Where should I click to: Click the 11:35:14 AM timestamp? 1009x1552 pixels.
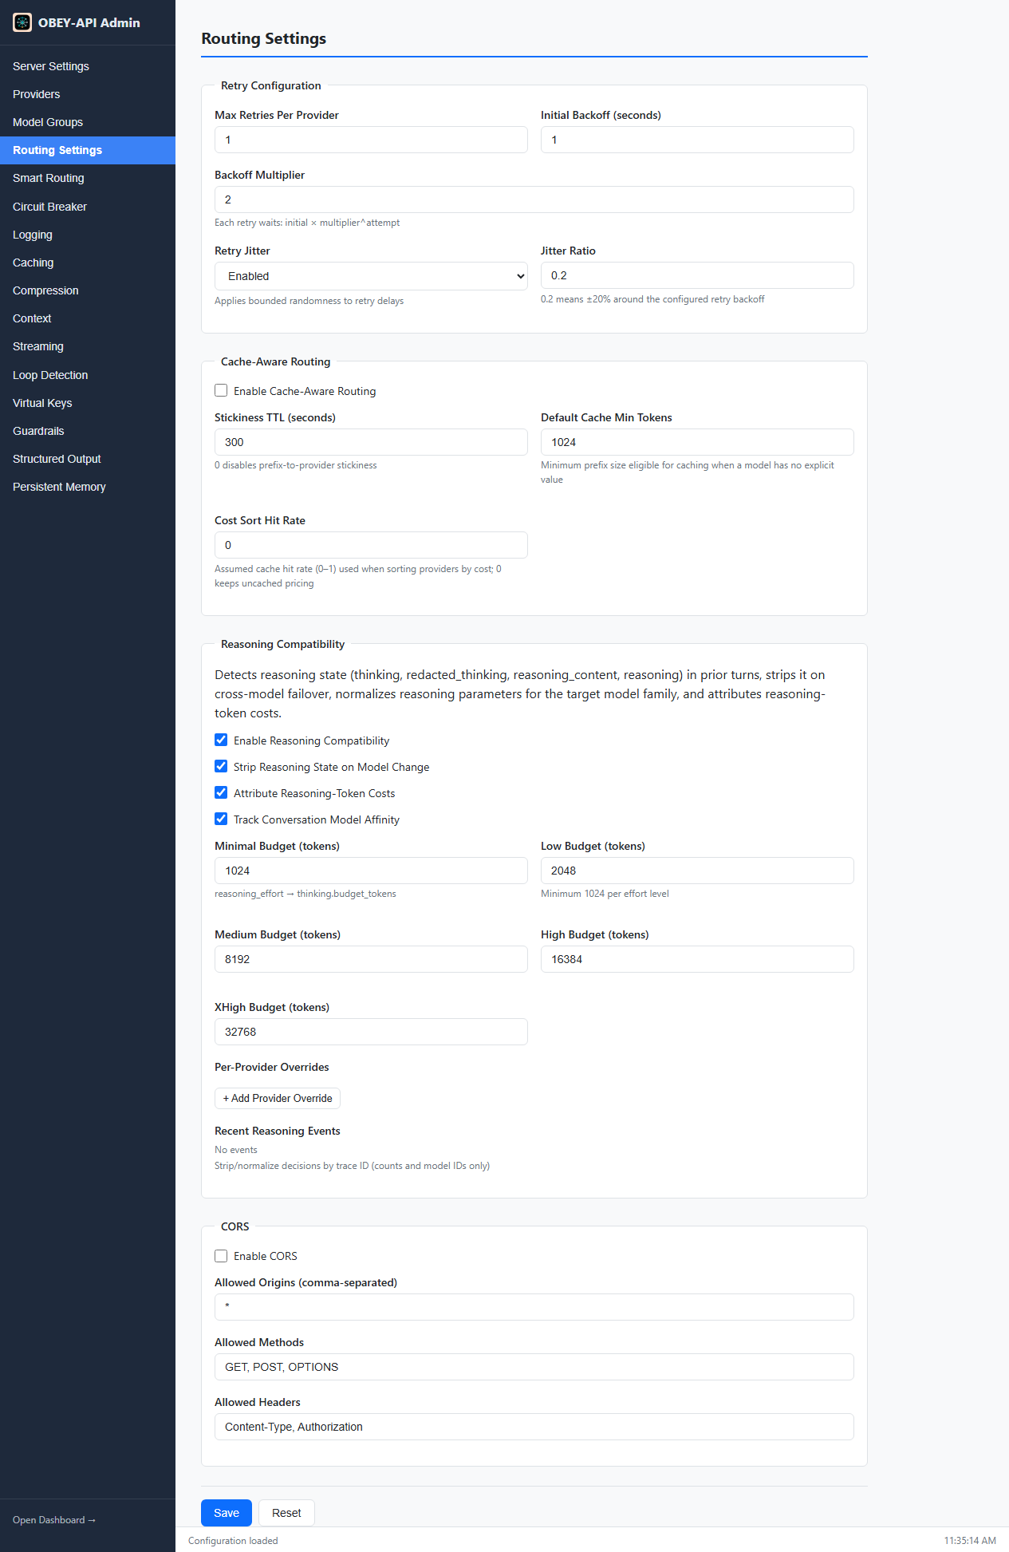(970, 1541)
